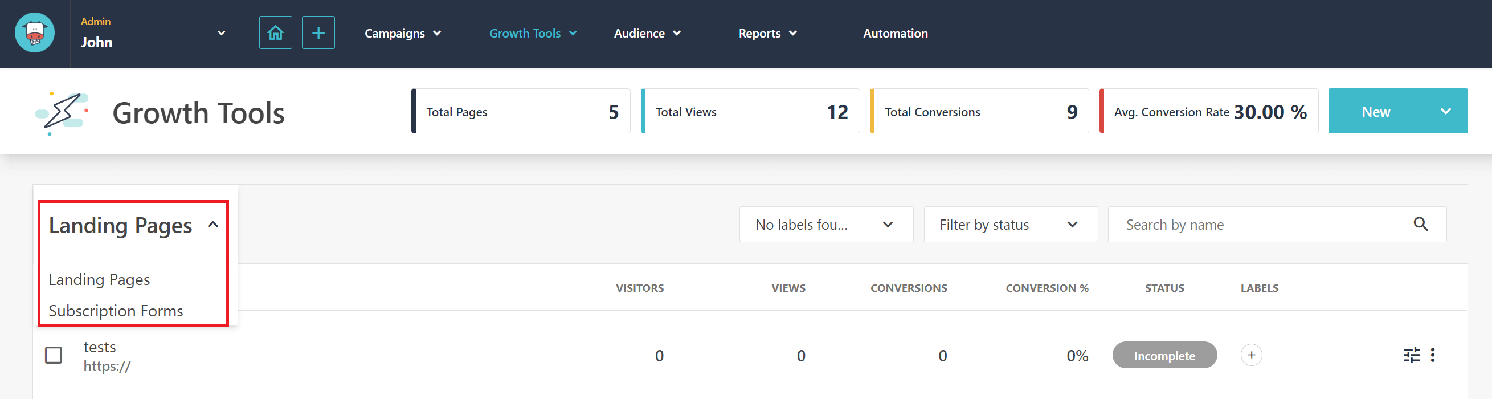Sort by CONVERSION % column header
The width and height of the screenshot is (1492, 399).
[1047, 288]
